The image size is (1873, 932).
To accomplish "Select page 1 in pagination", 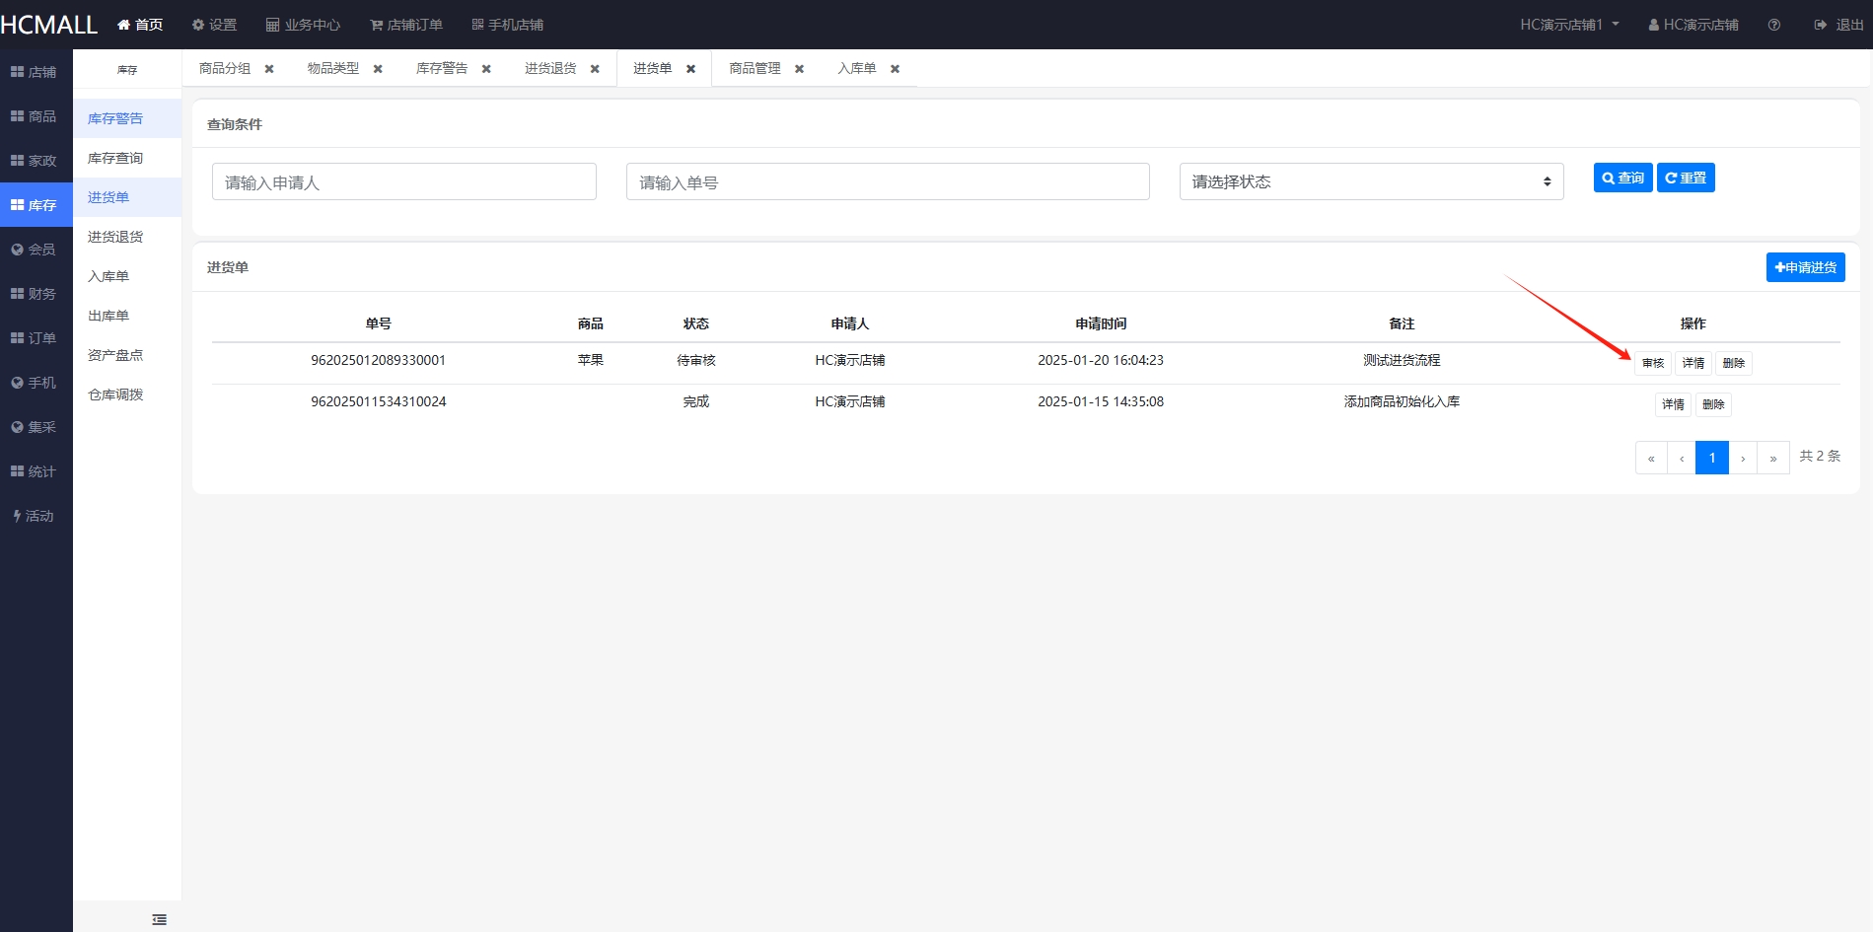I will click(x=1712, y=458).
